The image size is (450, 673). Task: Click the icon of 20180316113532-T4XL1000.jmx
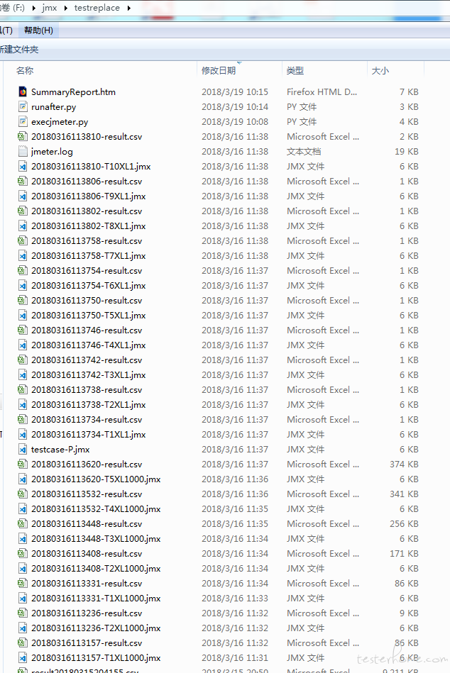(x=23, y=509)
